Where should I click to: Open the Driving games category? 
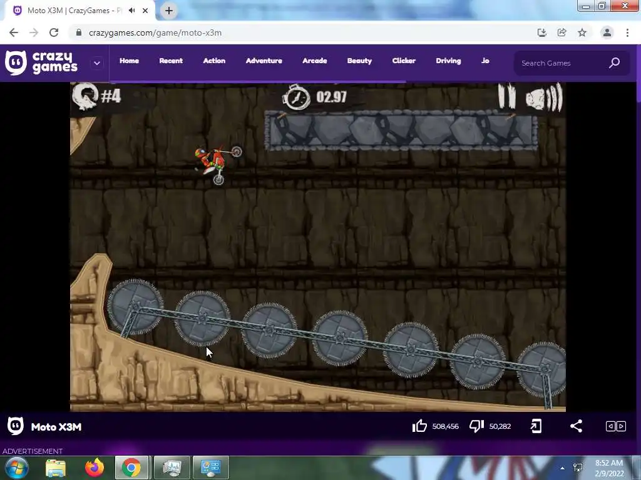[x=448, y=61]
